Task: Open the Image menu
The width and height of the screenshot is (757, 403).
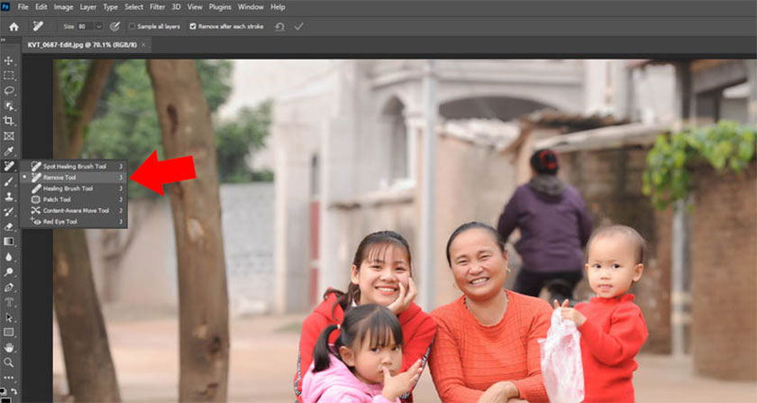Action: (63, 7)
